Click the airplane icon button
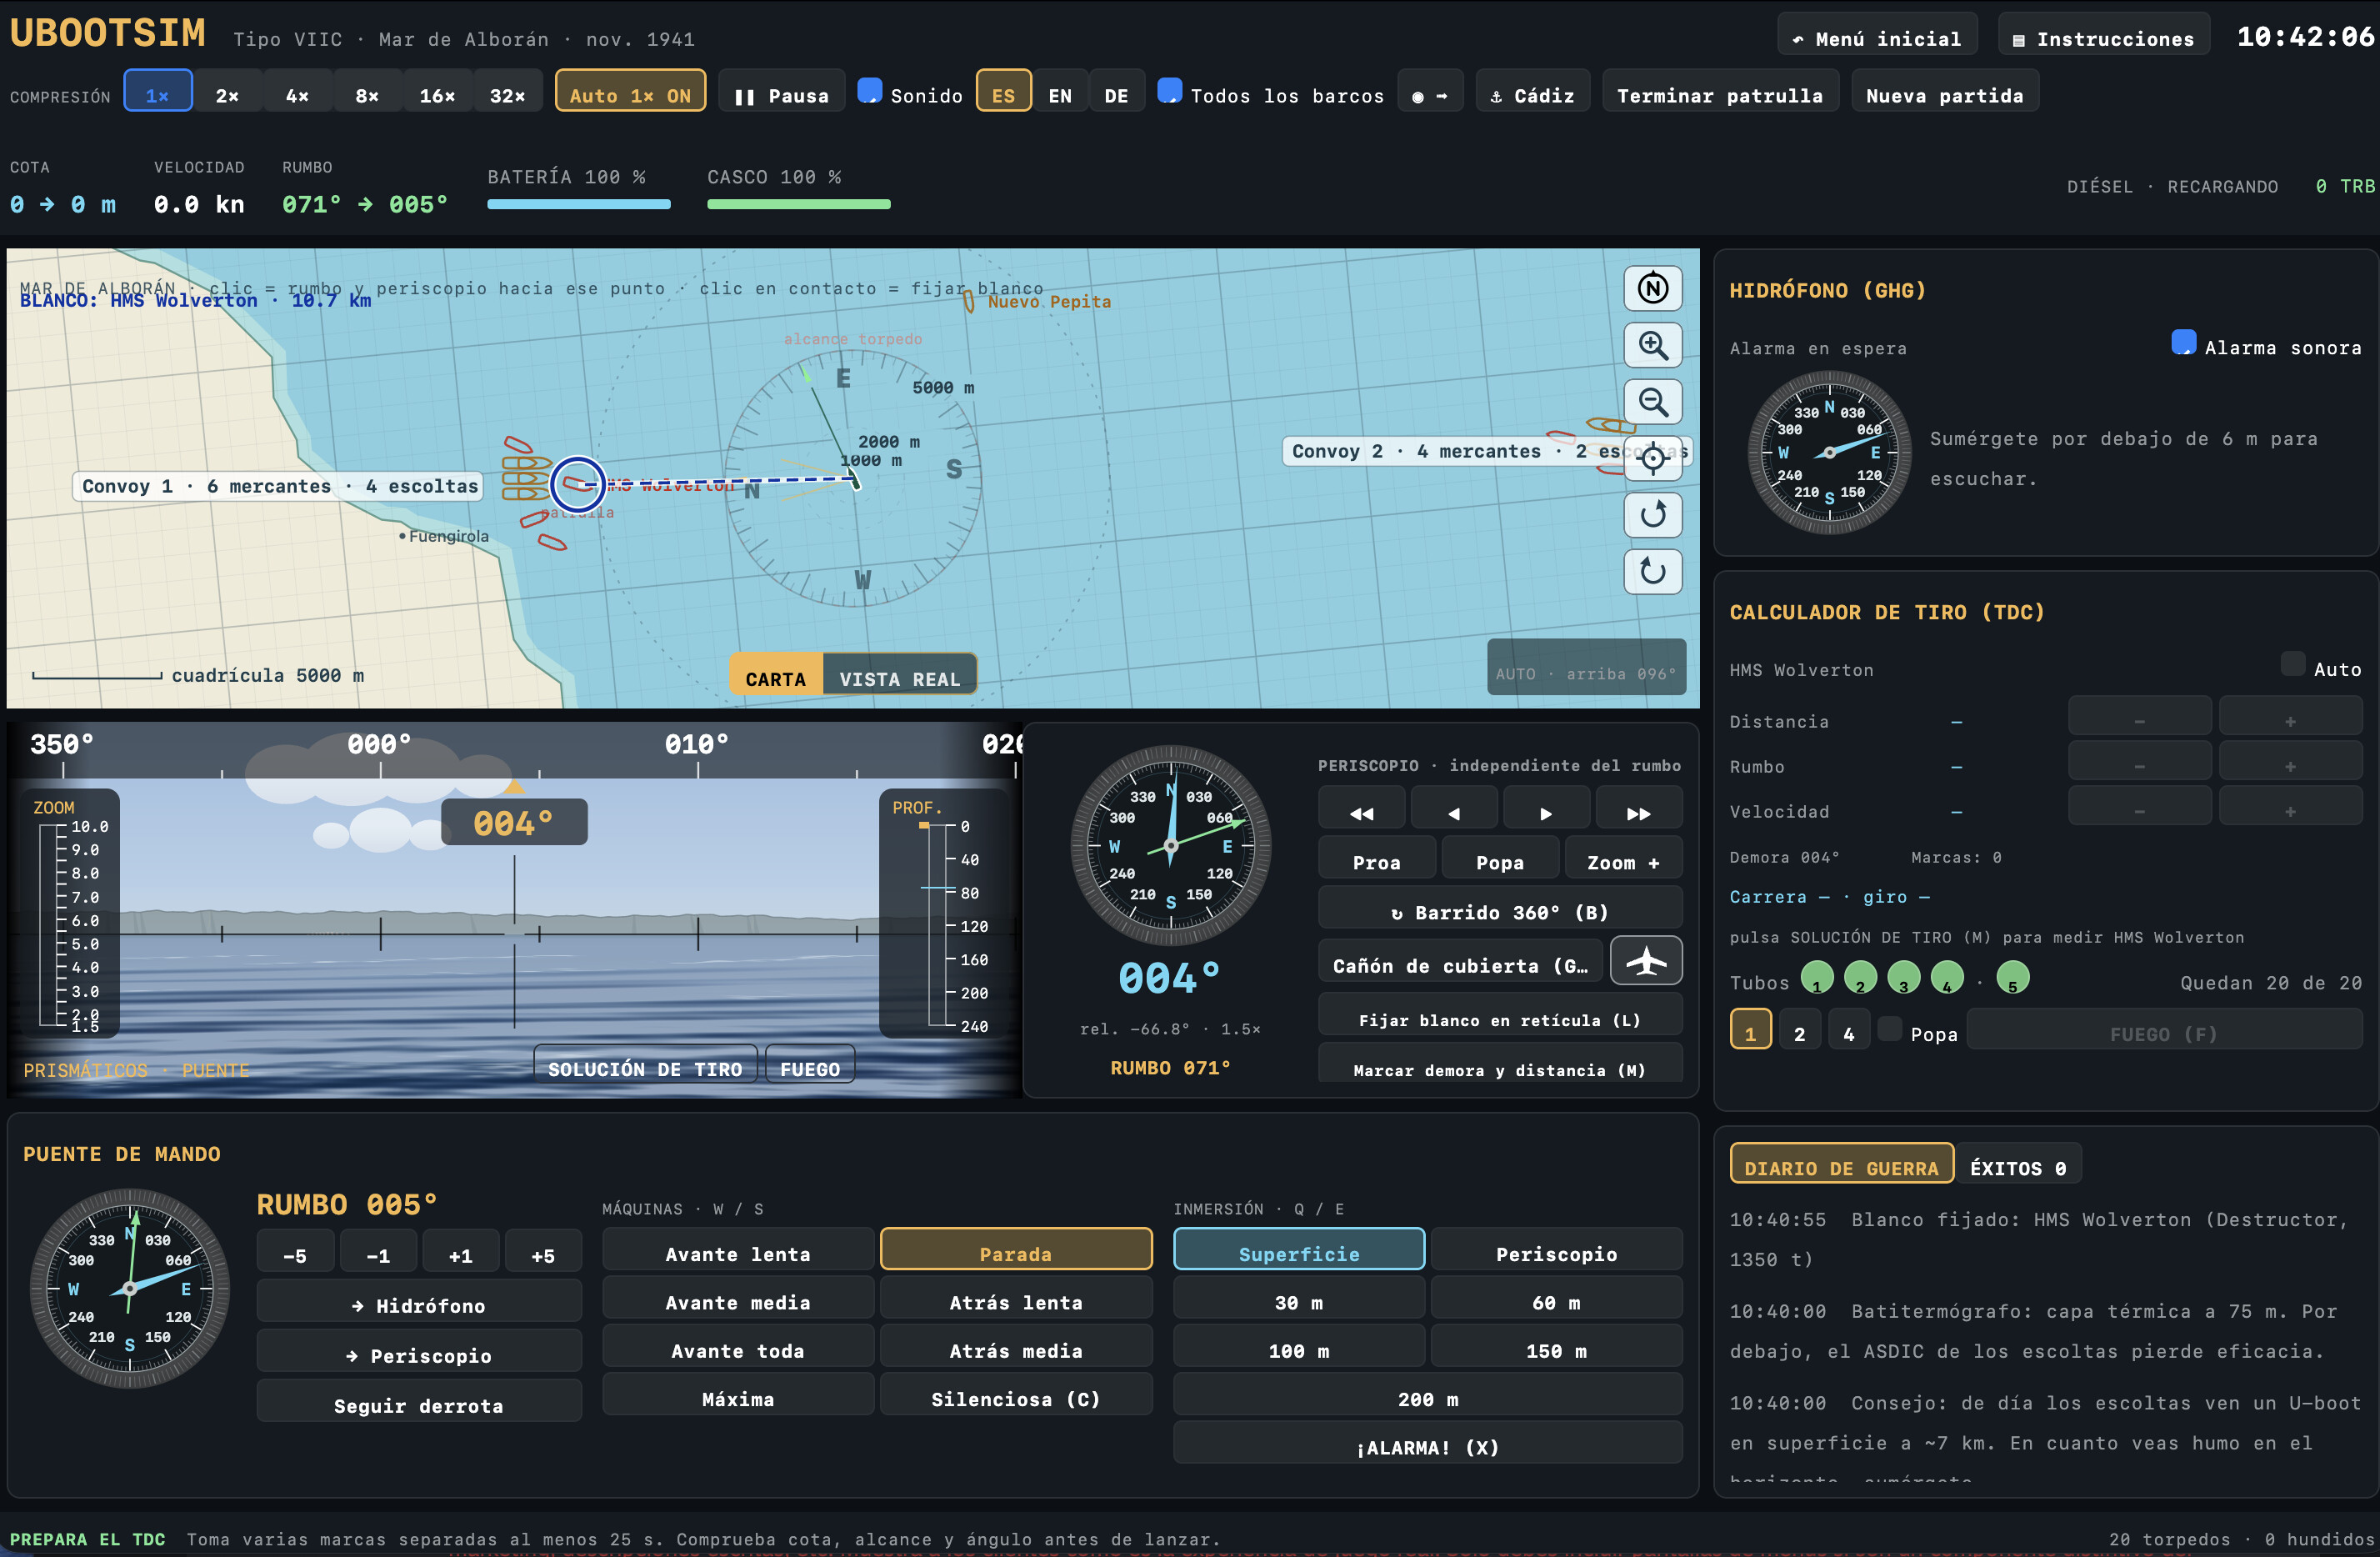The image size is (2380, 1557). tap(1646, 962)
